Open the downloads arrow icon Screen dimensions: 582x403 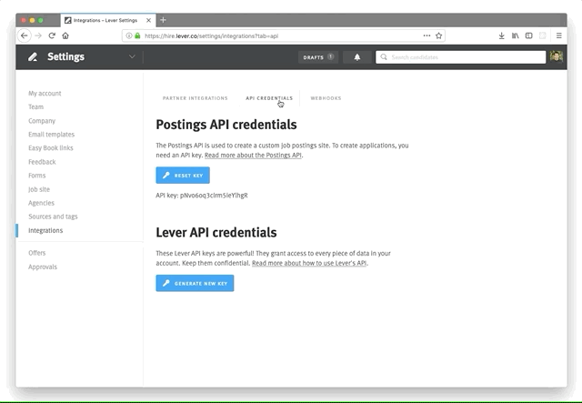501,35
